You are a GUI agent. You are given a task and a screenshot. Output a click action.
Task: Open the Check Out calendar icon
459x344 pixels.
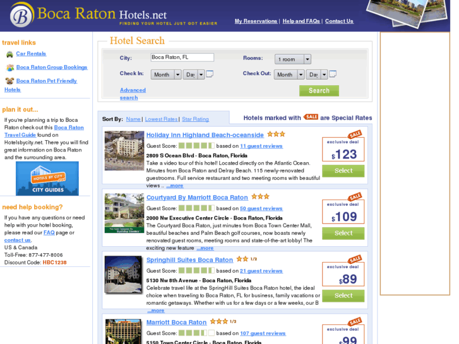click(333, 74)
